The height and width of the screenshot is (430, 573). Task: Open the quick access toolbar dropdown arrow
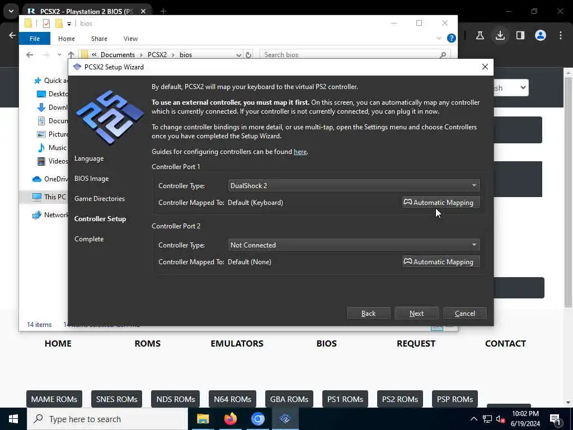click(x=69, y=24)
